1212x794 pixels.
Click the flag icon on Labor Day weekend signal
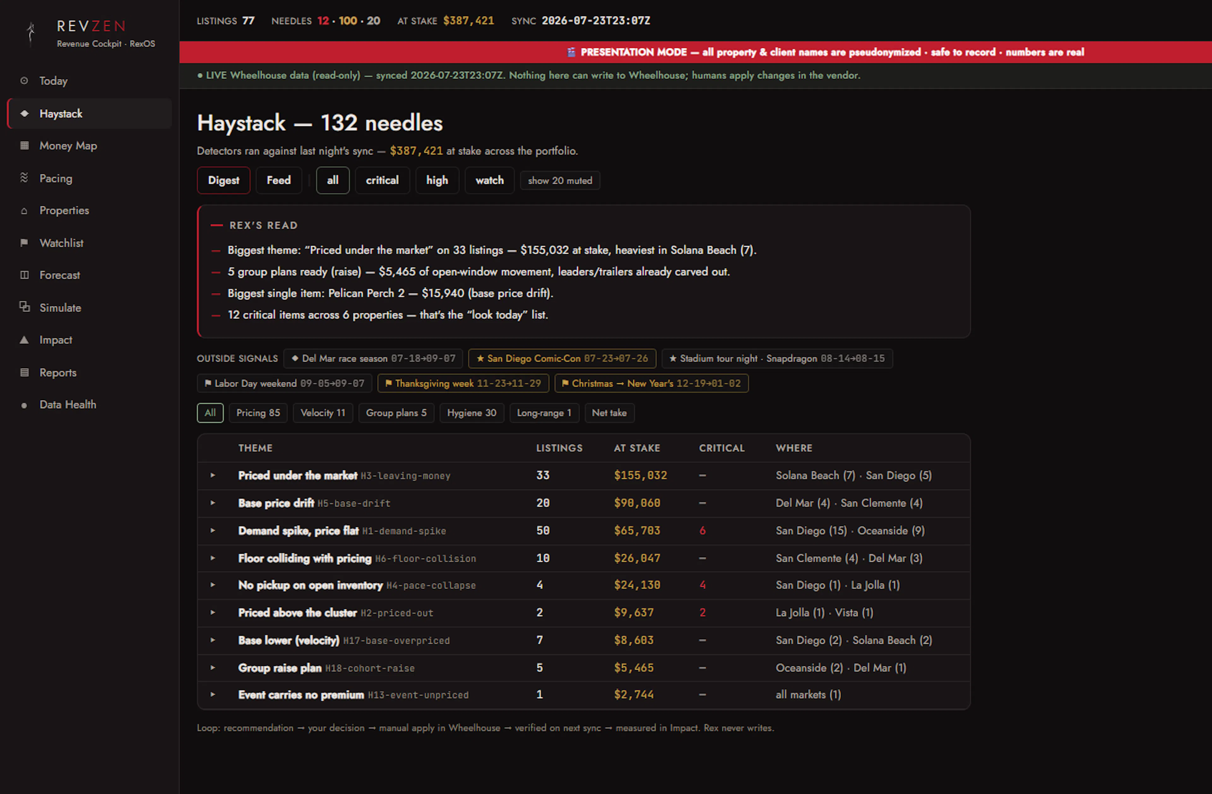(208, 383)
